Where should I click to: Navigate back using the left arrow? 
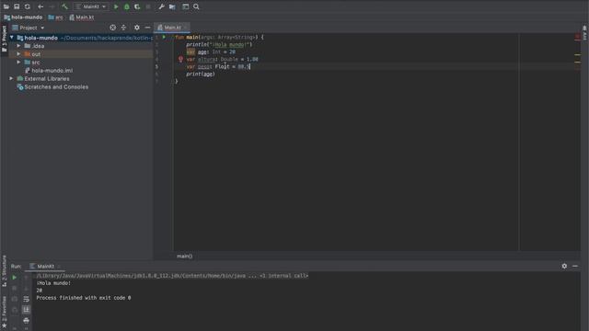tap(40, 6)
